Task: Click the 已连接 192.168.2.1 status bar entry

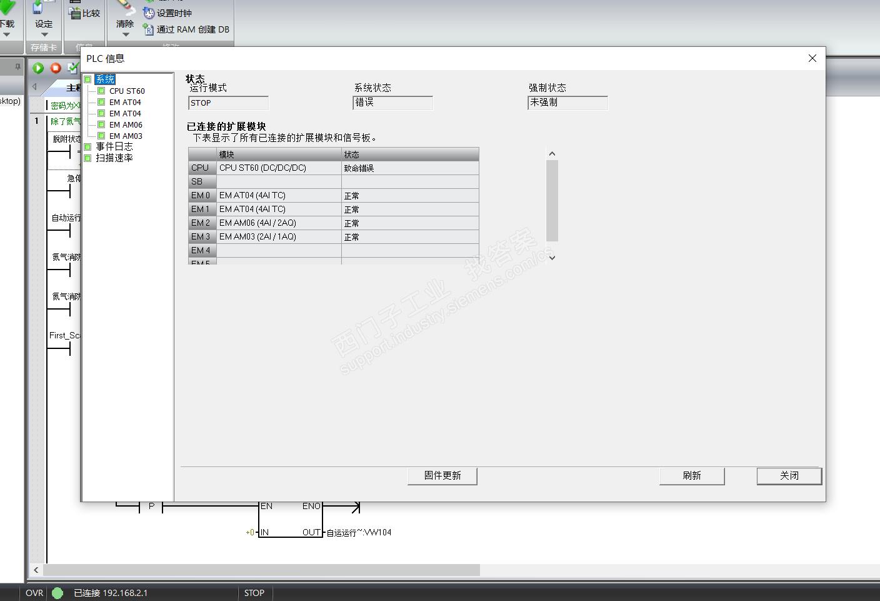Action: pos(111,593)
